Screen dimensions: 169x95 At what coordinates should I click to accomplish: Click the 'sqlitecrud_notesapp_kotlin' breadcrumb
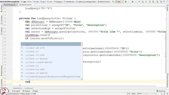pos(86,2)
